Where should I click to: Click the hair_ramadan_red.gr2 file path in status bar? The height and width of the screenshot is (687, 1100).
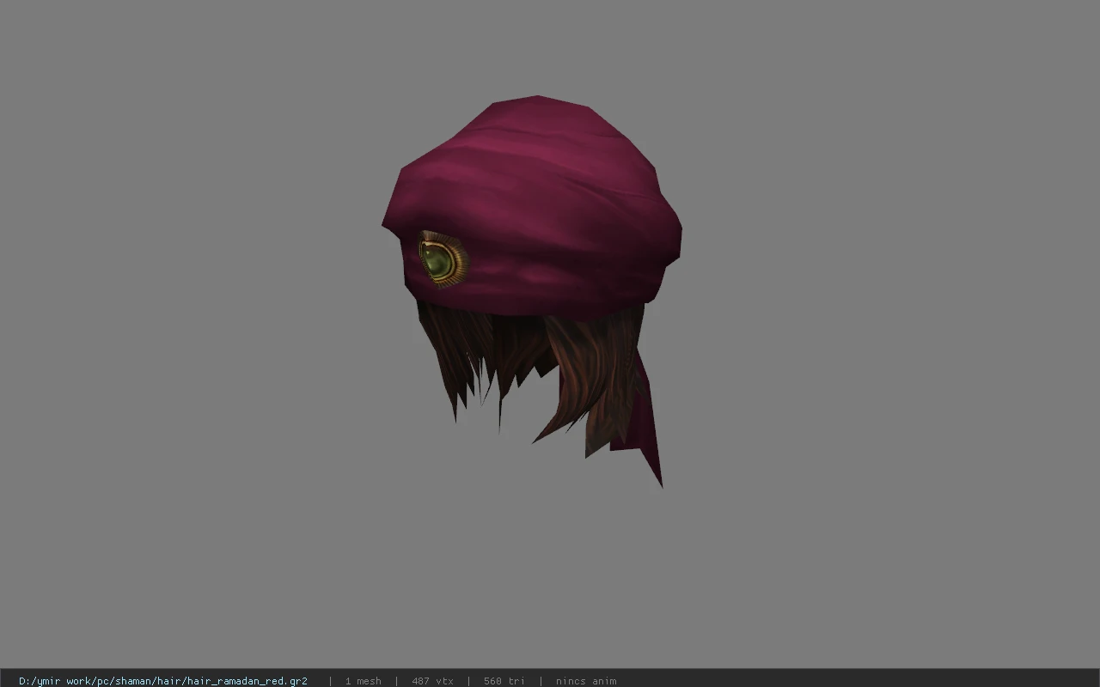(163, 681)
